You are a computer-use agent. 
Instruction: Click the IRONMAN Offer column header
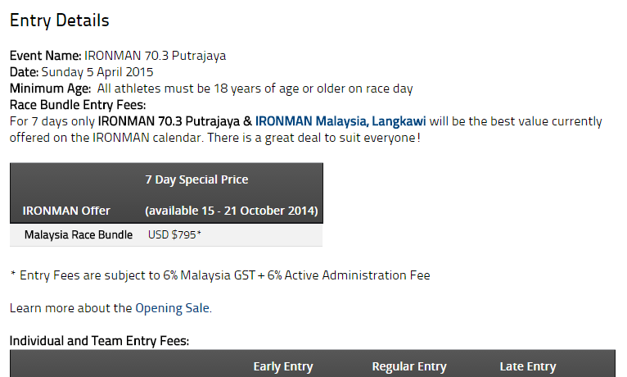point(66,211)
